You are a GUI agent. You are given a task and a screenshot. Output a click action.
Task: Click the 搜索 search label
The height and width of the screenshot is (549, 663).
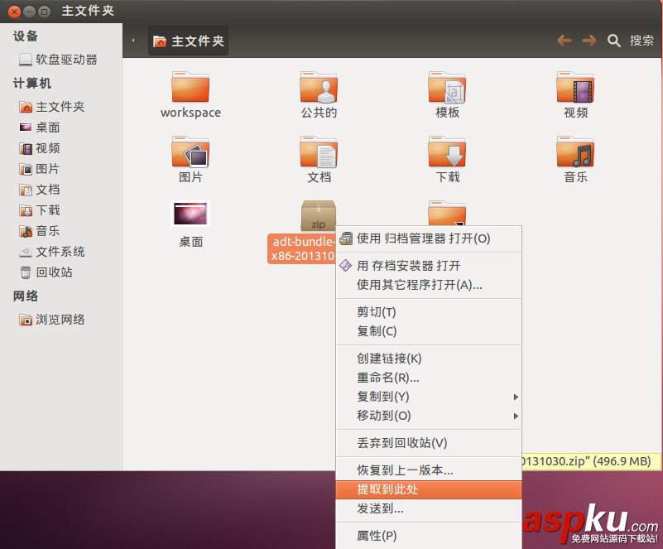pyautogui.click(x=641, y=41)
